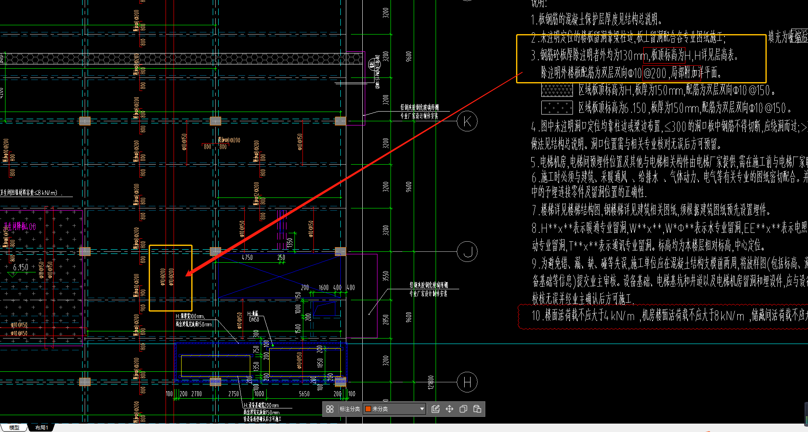Viewport: 808px width, 432px height.
Task: Click grid axis bubble K
Action: tap(467, 121)
